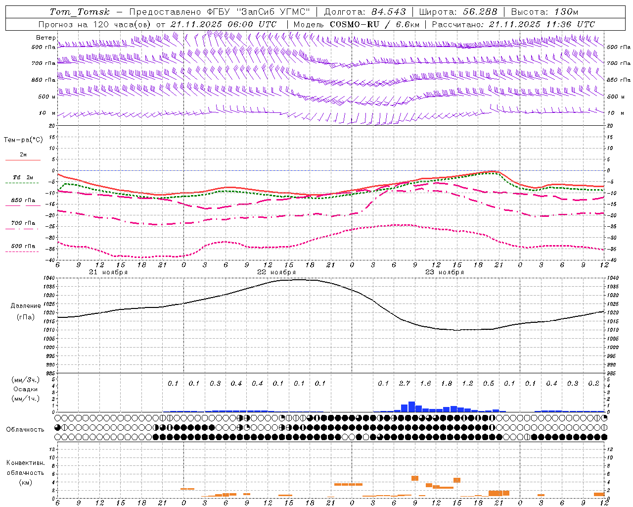Select the forecast text Прогноз на 120 часа(ов)
Viewport: 633px width, 507px height.
click(95, 24)
